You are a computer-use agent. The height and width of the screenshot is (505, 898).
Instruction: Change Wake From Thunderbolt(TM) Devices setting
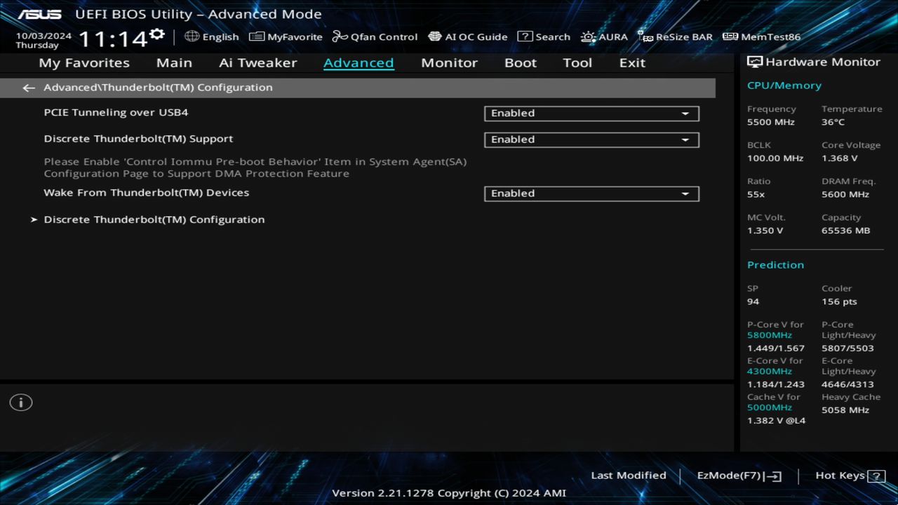[x=591, y=194]
